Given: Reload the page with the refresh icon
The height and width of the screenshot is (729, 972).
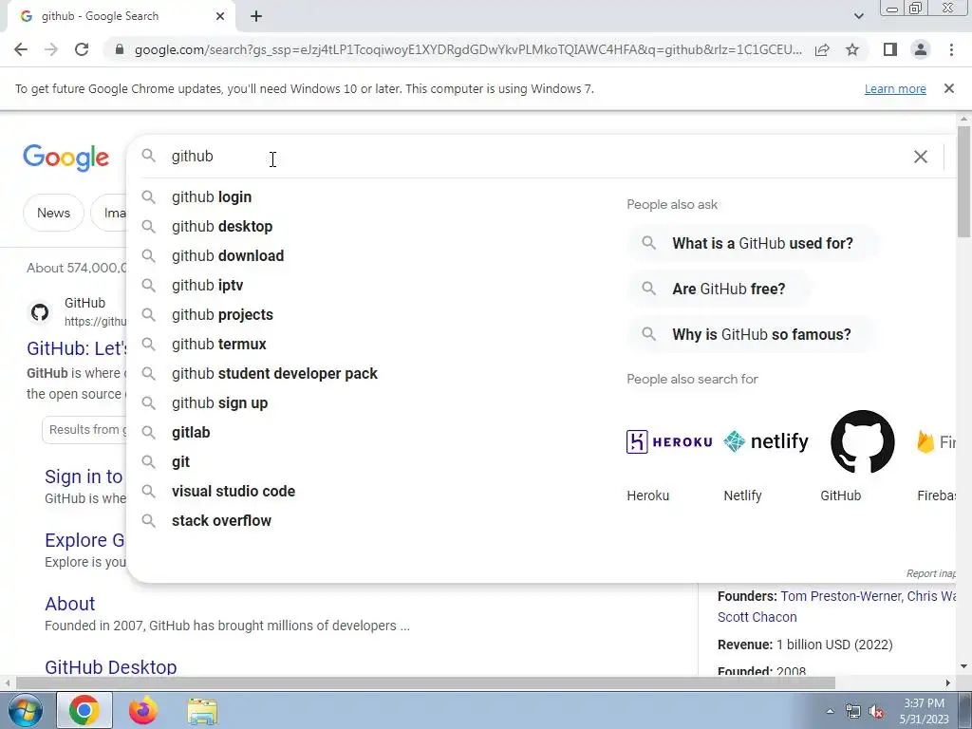Looking at the screenshot, I should click(x=82, y=49).
